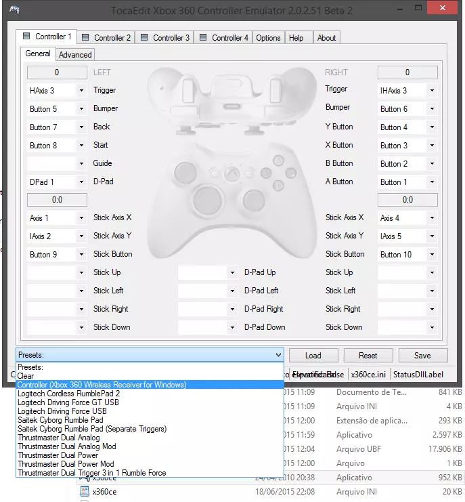Select Saitek Cyborg Rumble Pad (Separate Triggers)
465x502 pixels.
150,429
